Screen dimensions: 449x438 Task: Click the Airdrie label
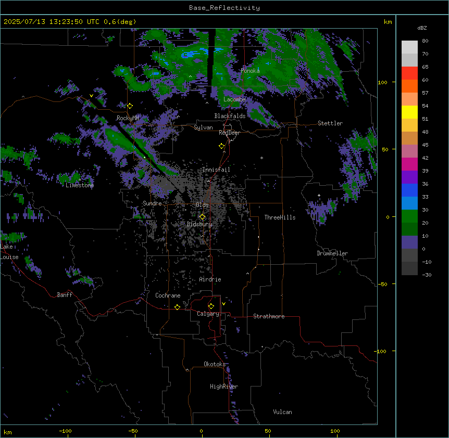point(210,279)
